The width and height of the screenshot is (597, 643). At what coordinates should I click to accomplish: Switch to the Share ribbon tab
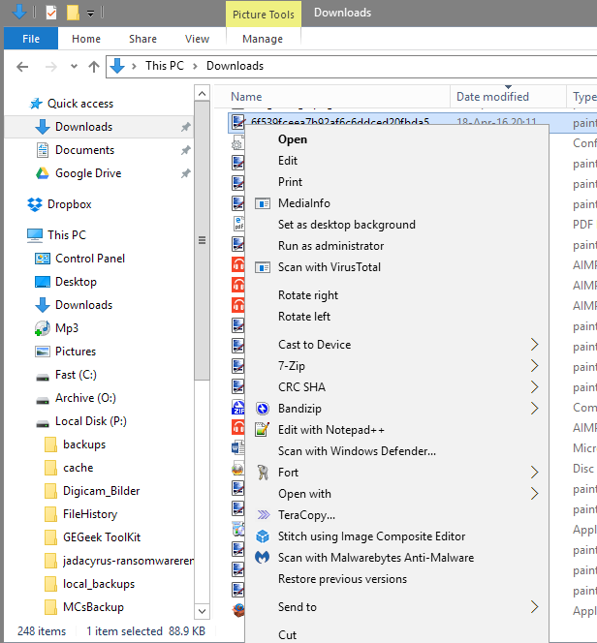(142, 39)
